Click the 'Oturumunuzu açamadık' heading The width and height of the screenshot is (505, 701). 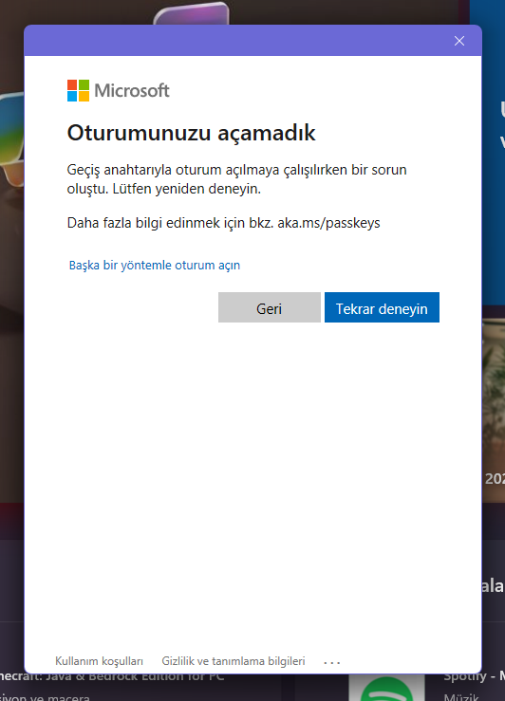[191, 133]
